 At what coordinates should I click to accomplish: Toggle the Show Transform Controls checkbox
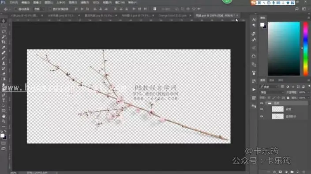tap(50, 9)
